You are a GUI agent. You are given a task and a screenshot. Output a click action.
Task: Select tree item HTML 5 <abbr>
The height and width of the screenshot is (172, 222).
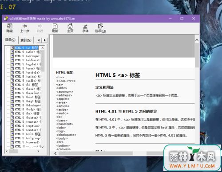pos(28,52)
